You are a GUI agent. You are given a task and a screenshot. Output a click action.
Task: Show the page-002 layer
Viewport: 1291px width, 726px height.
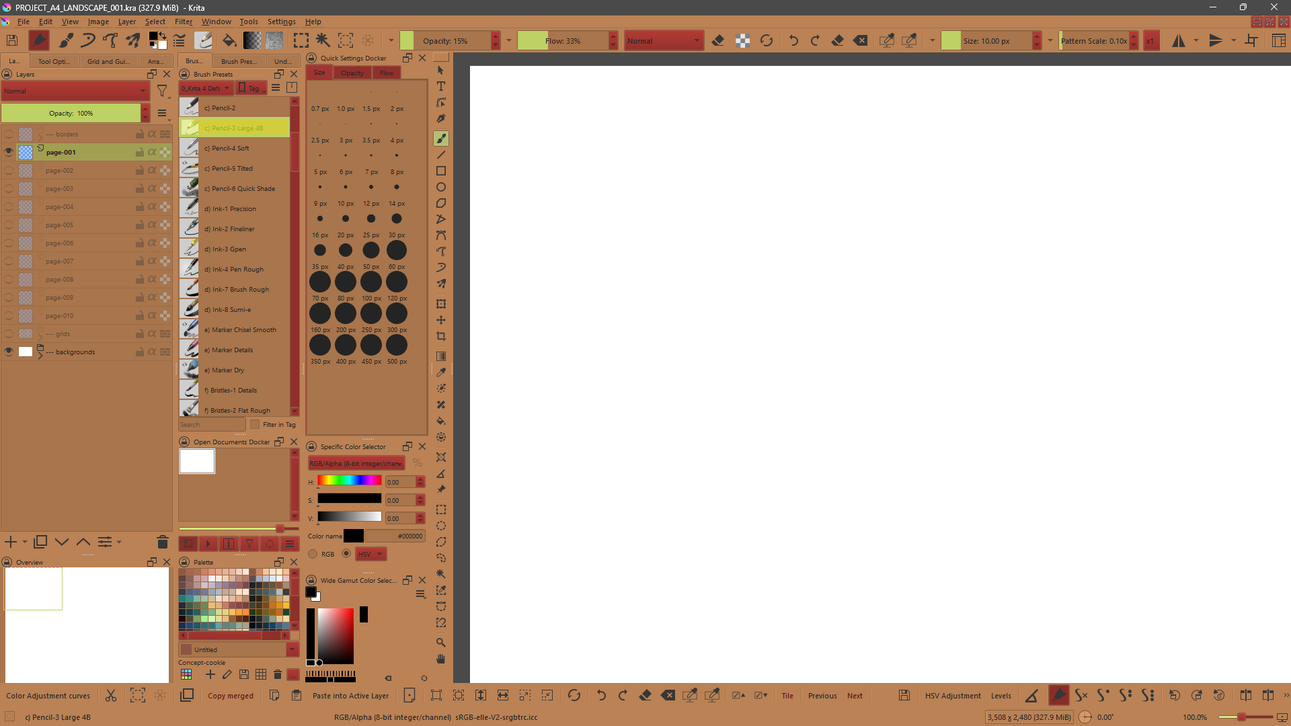(x=9, y=171)
